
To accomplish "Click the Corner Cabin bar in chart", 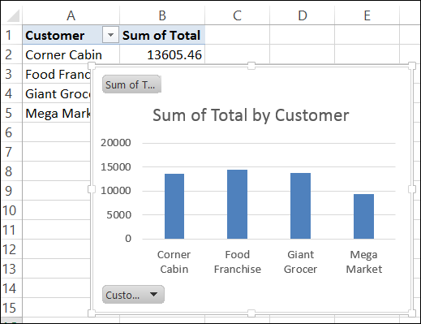I will pyautogui.click(x=174, y=206).
